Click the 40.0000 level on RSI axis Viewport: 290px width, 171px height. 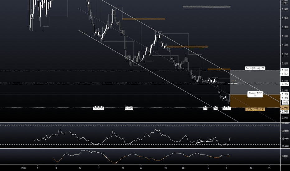[x=285, y=139]
